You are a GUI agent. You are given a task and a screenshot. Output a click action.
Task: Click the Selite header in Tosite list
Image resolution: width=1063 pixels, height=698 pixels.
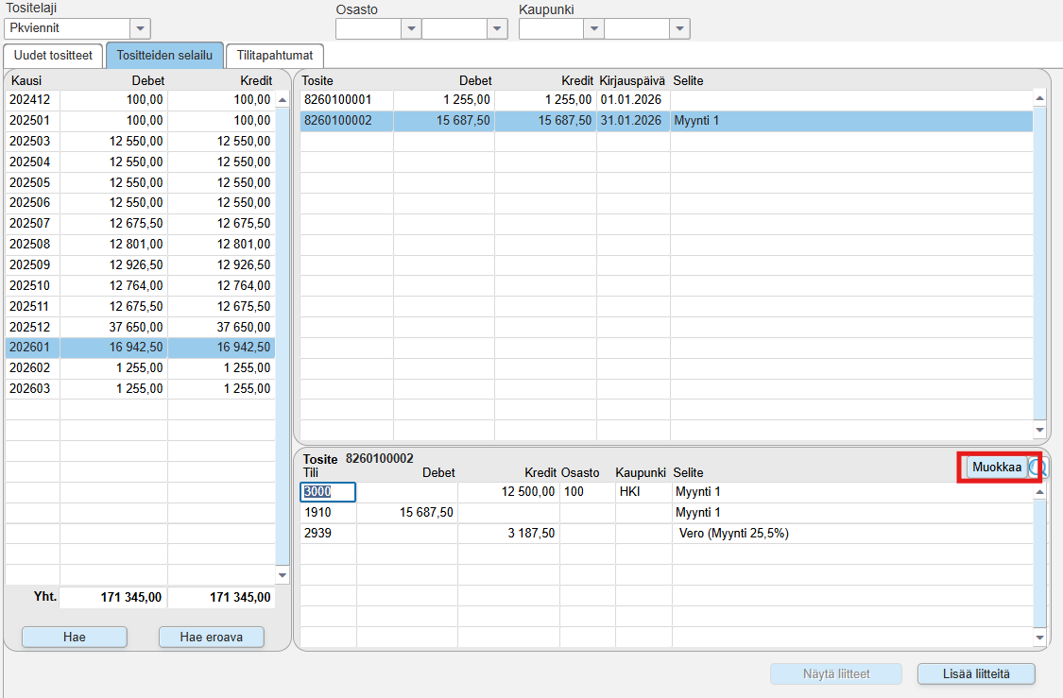(x=688, y=80)
